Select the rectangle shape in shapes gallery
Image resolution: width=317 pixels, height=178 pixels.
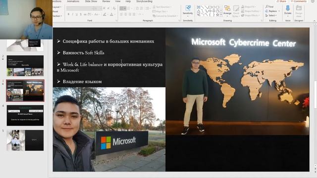[210, 7]
